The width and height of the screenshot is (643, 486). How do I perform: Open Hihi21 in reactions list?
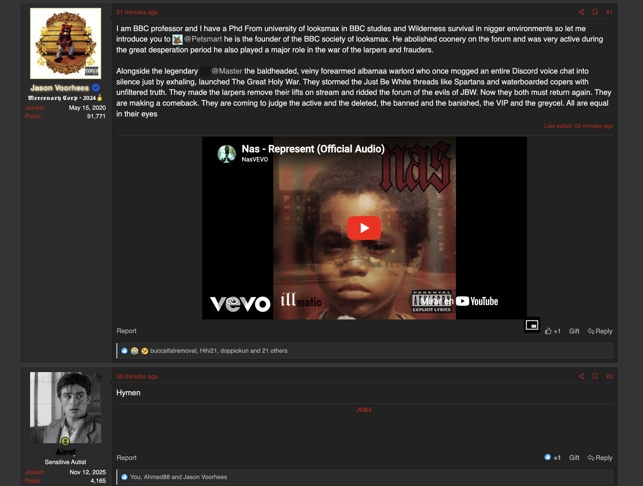(208, 351)
